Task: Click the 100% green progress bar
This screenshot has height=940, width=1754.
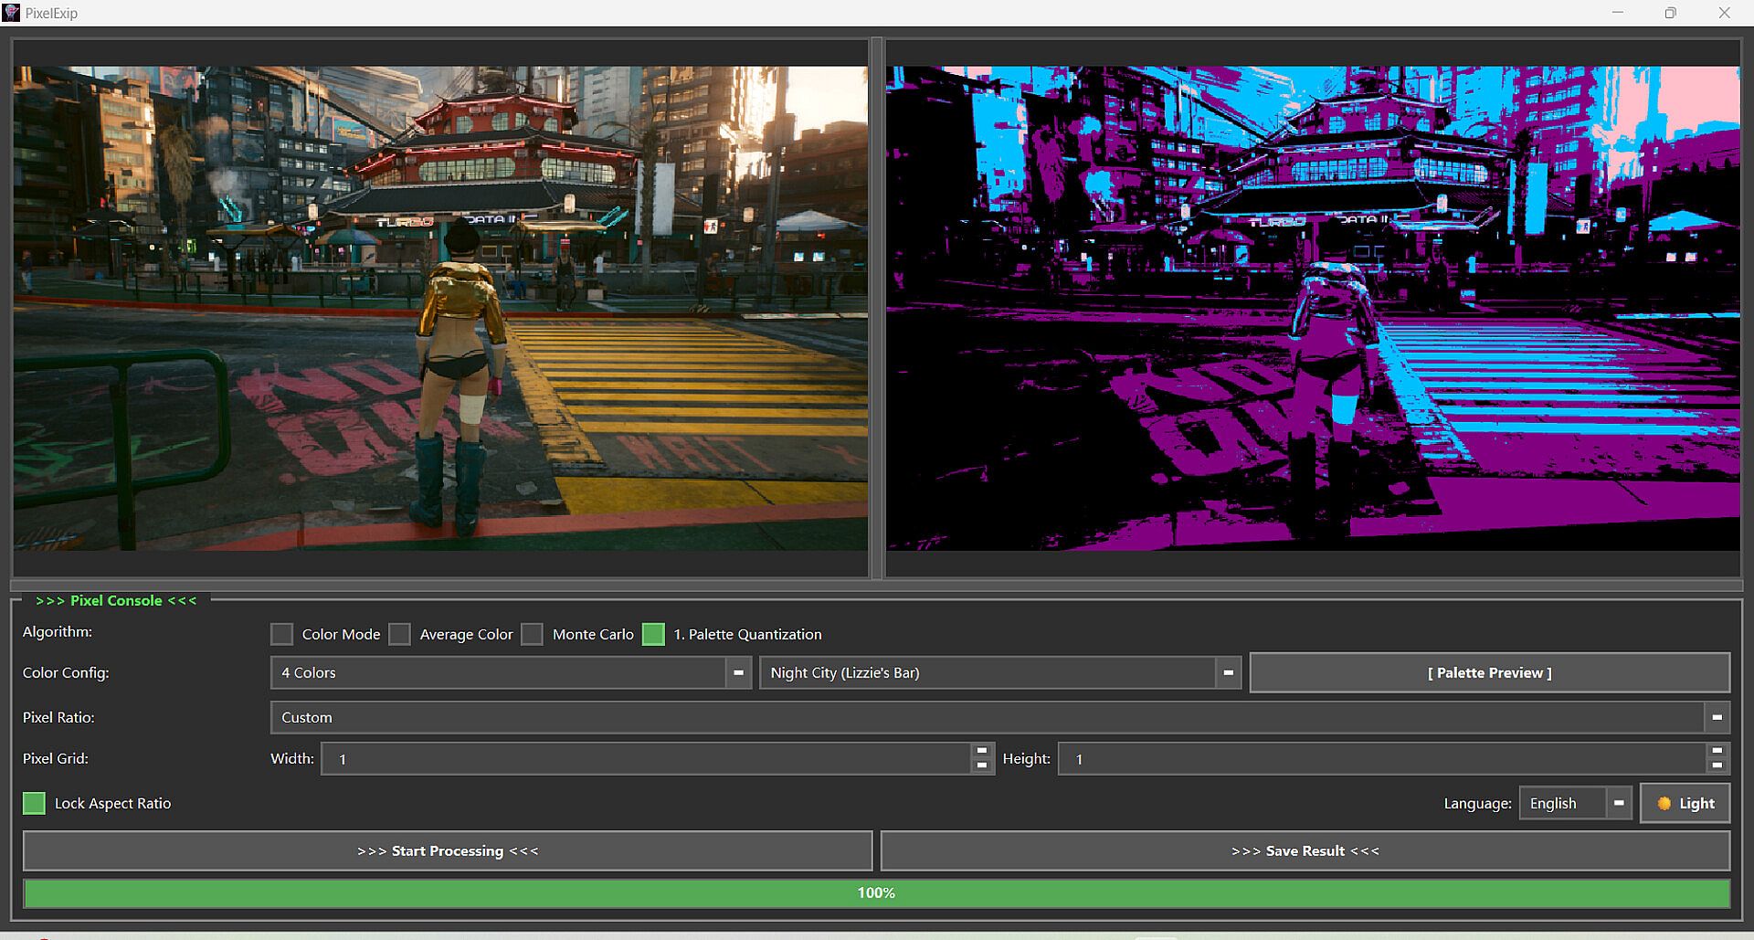Action: point(876,893)
